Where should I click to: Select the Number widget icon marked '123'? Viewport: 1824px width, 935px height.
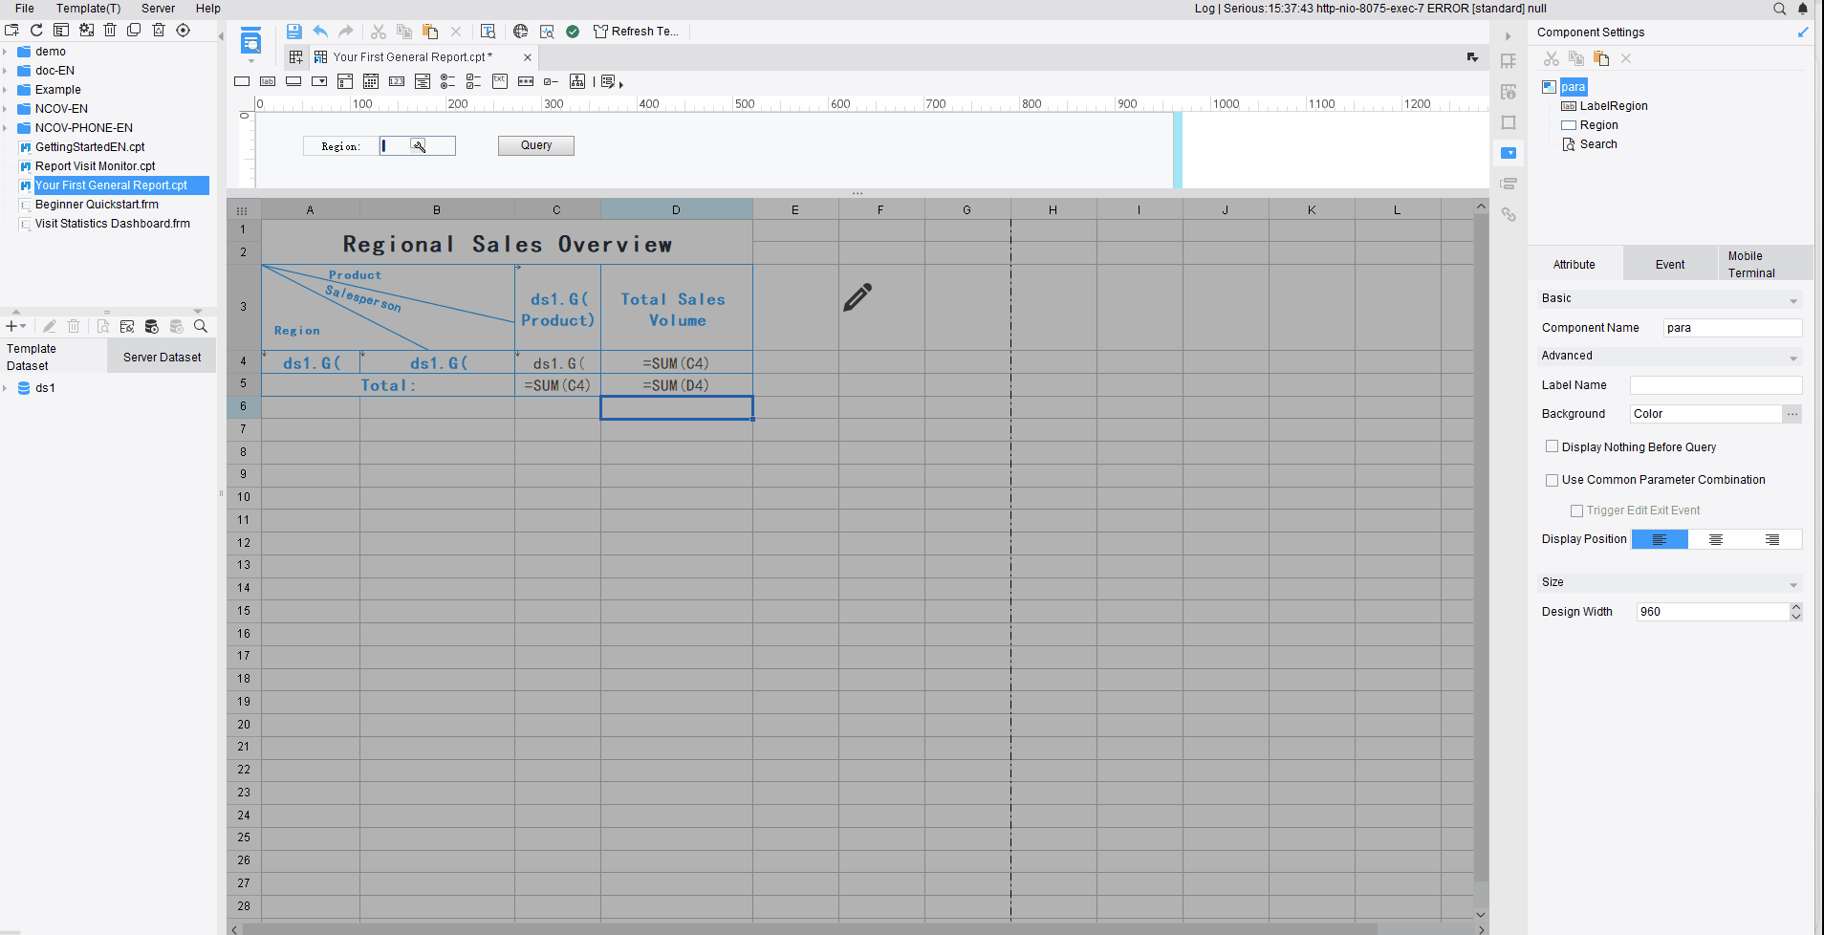[x=397, y=82]
